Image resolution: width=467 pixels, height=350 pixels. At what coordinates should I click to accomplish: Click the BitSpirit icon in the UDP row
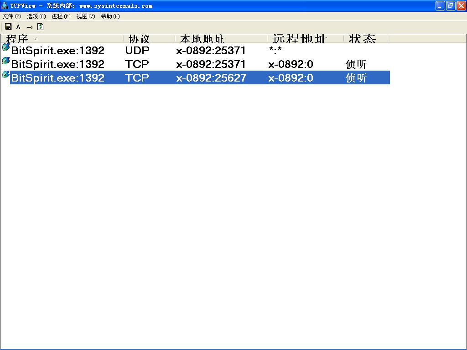click(5, 47)
